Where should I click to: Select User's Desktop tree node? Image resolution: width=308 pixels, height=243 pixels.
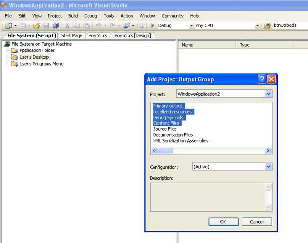tap(34, 57)
